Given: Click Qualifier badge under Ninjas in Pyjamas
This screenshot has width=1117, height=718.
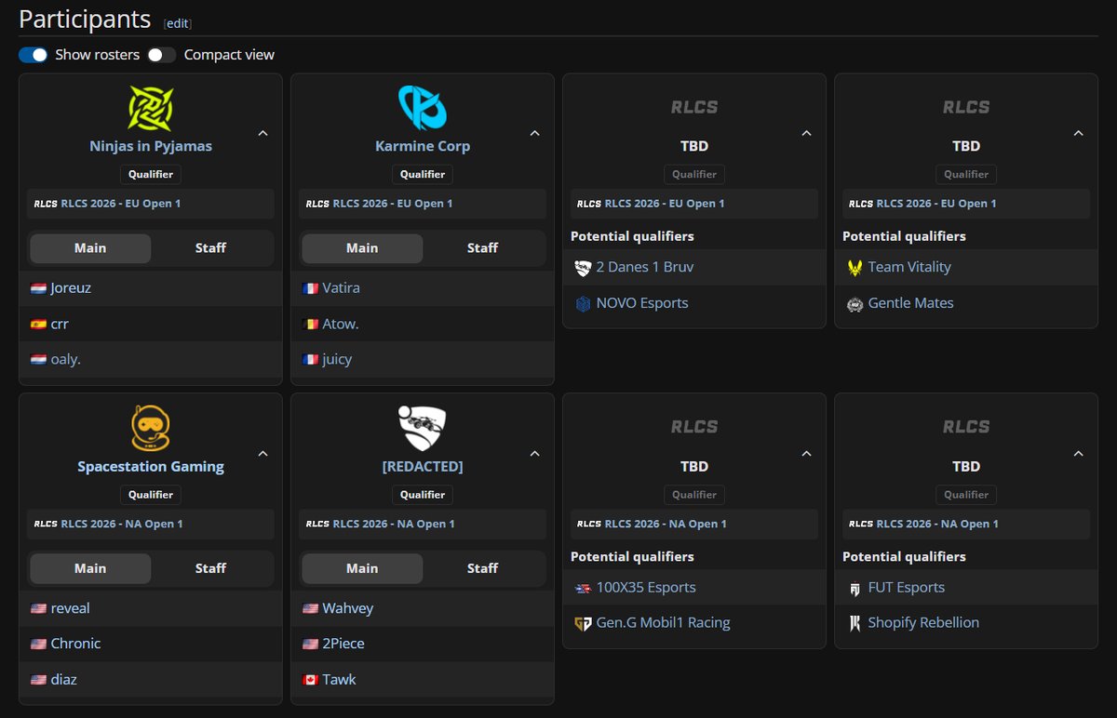Looking at the screenshot, I should click(x=151, y=174).
